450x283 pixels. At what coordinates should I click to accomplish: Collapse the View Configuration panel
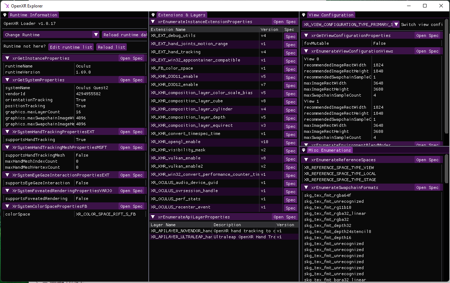click(303, 15)
